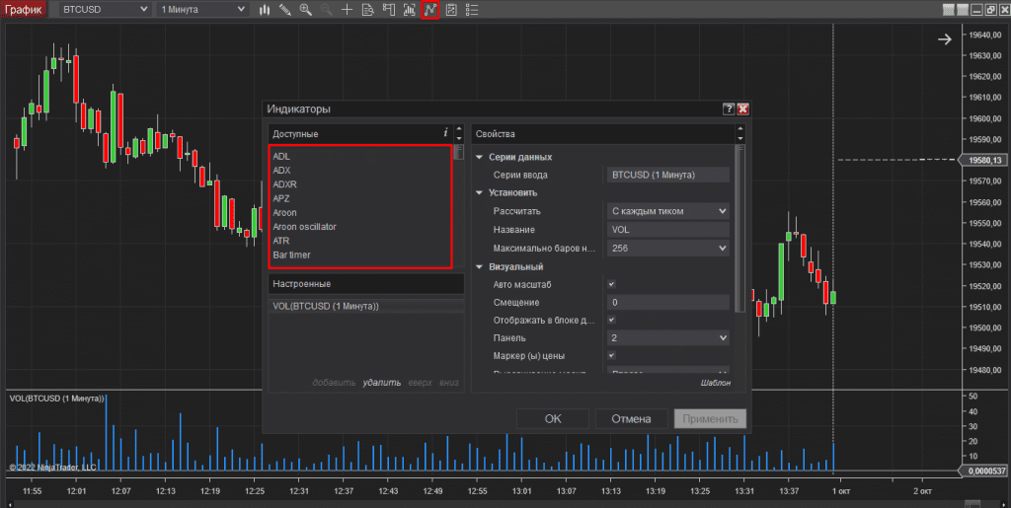Viewport: 1011px width, 508px height.
Task: Click the up arrow in Доступные header
Action: point(459,129)
